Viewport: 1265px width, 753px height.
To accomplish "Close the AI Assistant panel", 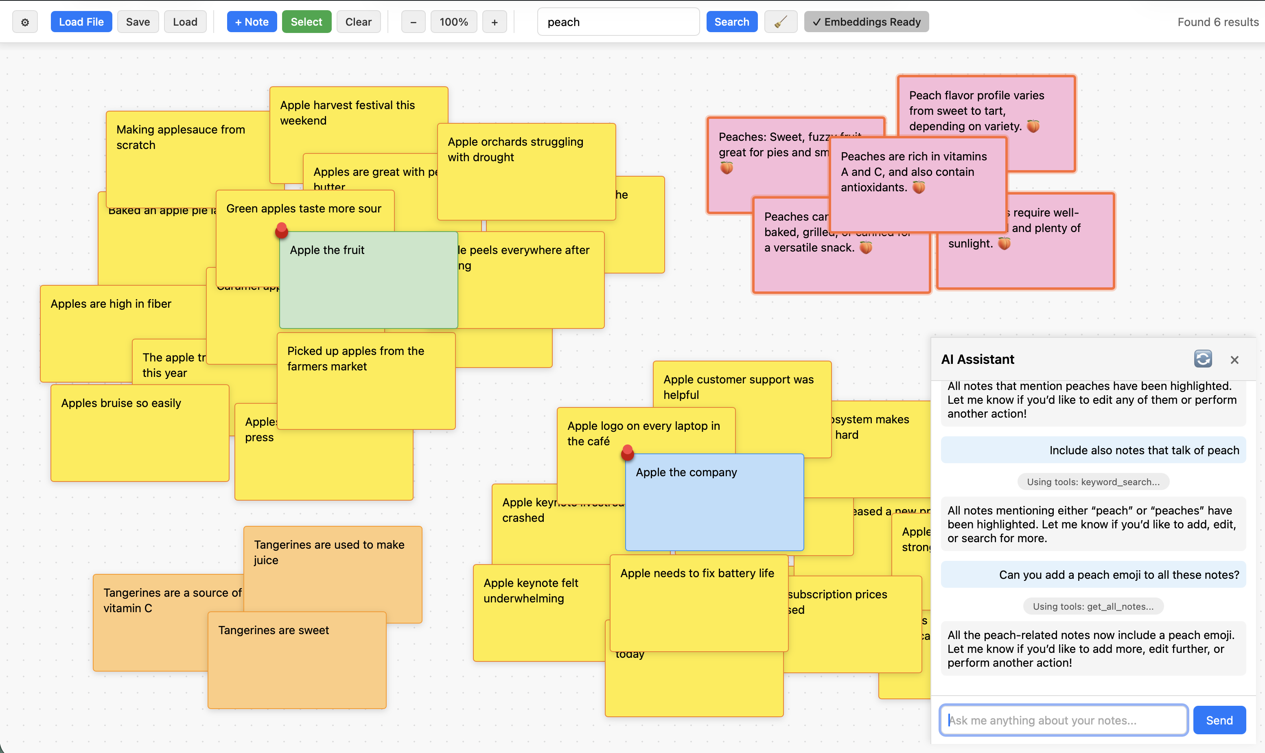I will pyautogui.click(x=1234, y=359).
